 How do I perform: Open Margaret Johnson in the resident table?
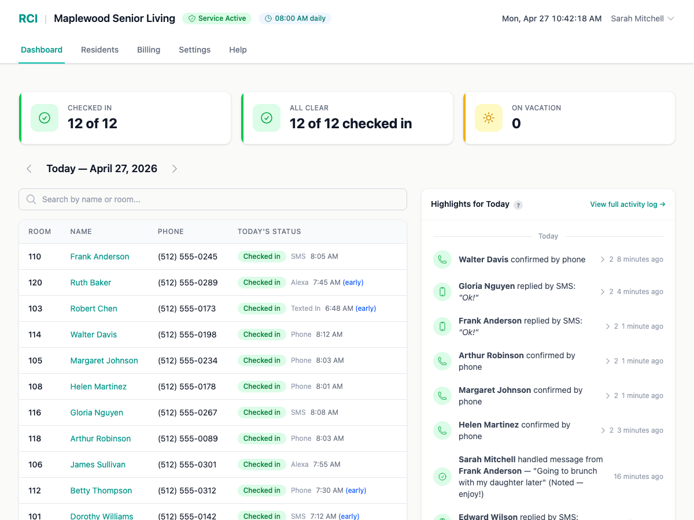click(x=104, y=361)
